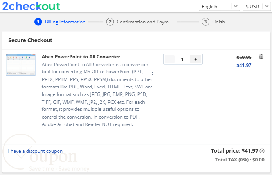Click the step 1 circle icon

tap(38, 22)
